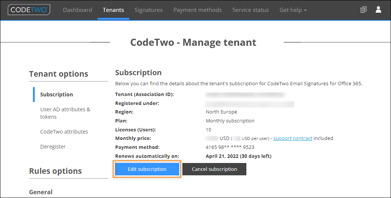Screen dimensions: 391x198
Task: Select the Tenants tab
Action: (x=113, y=10)
